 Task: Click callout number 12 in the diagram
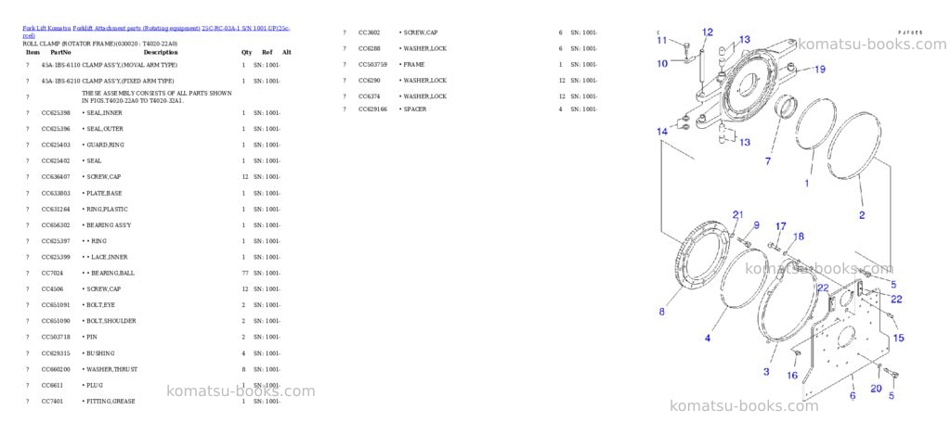pos(708,32)
